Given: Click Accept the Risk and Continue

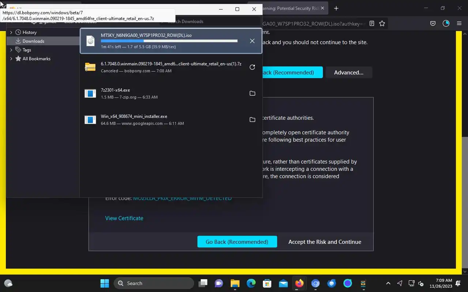Looking at the screenshot, I should 325,242.
